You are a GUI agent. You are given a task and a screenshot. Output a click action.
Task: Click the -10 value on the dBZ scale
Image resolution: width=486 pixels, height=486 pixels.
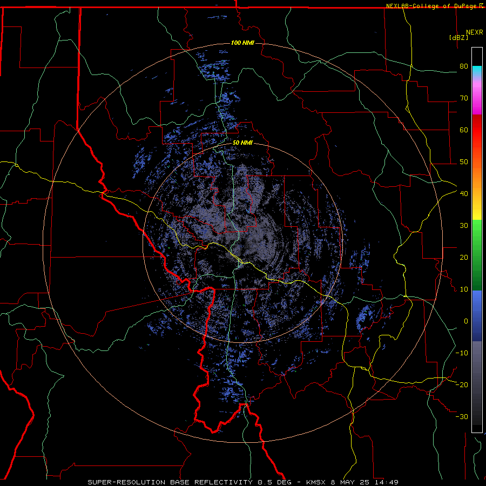coord(462,353)
